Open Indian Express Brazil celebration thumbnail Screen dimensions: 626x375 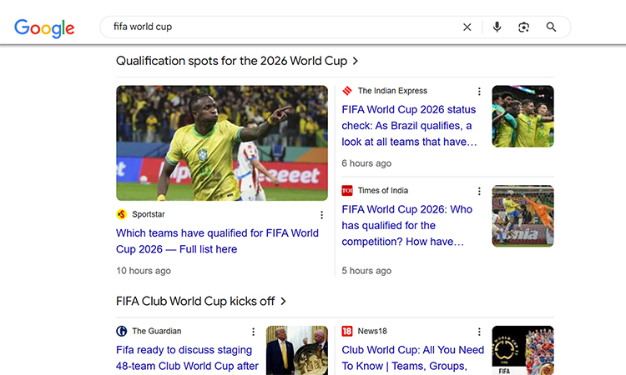pos(523,117)
